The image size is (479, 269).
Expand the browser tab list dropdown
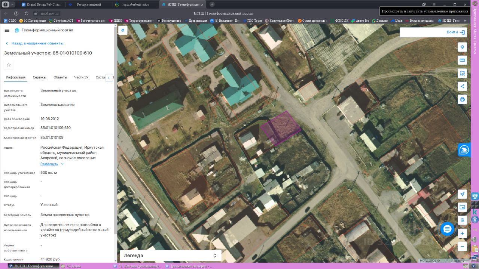[x=13, y=4]
